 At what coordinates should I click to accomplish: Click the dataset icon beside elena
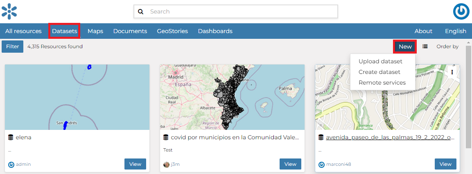11,138
